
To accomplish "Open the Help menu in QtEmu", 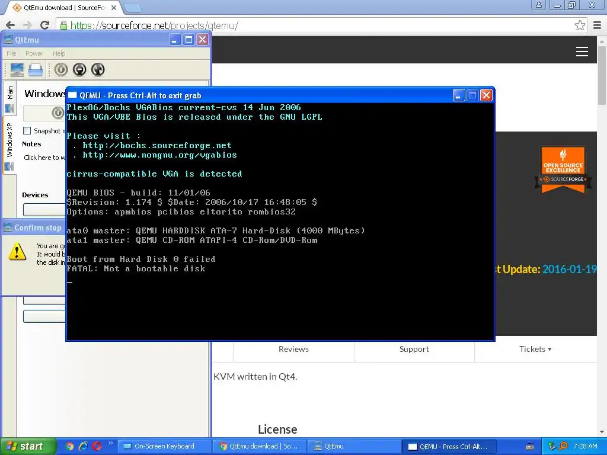I will [x=59, y=53].
